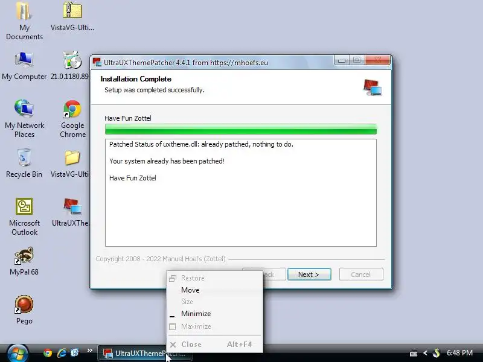Click the installer title bar text

click(x=186, y=63)
